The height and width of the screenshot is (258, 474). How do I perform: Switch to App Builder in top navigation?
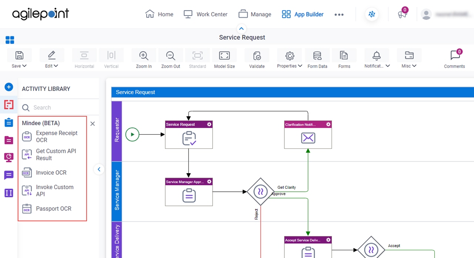303,14
